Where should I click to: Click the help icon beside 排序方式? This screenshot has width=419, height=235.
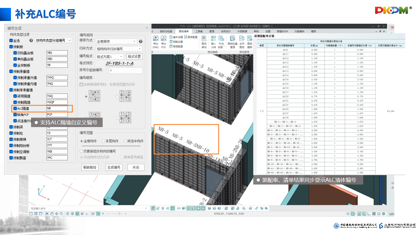[141, 41]
